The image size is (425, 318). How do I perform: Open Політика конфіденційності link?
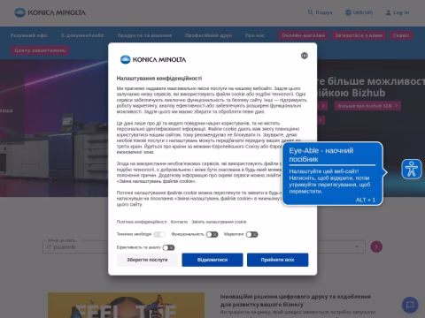142,222
